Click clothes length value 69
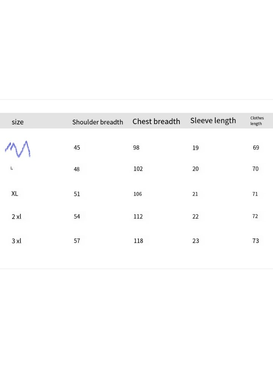 (256, 148)
